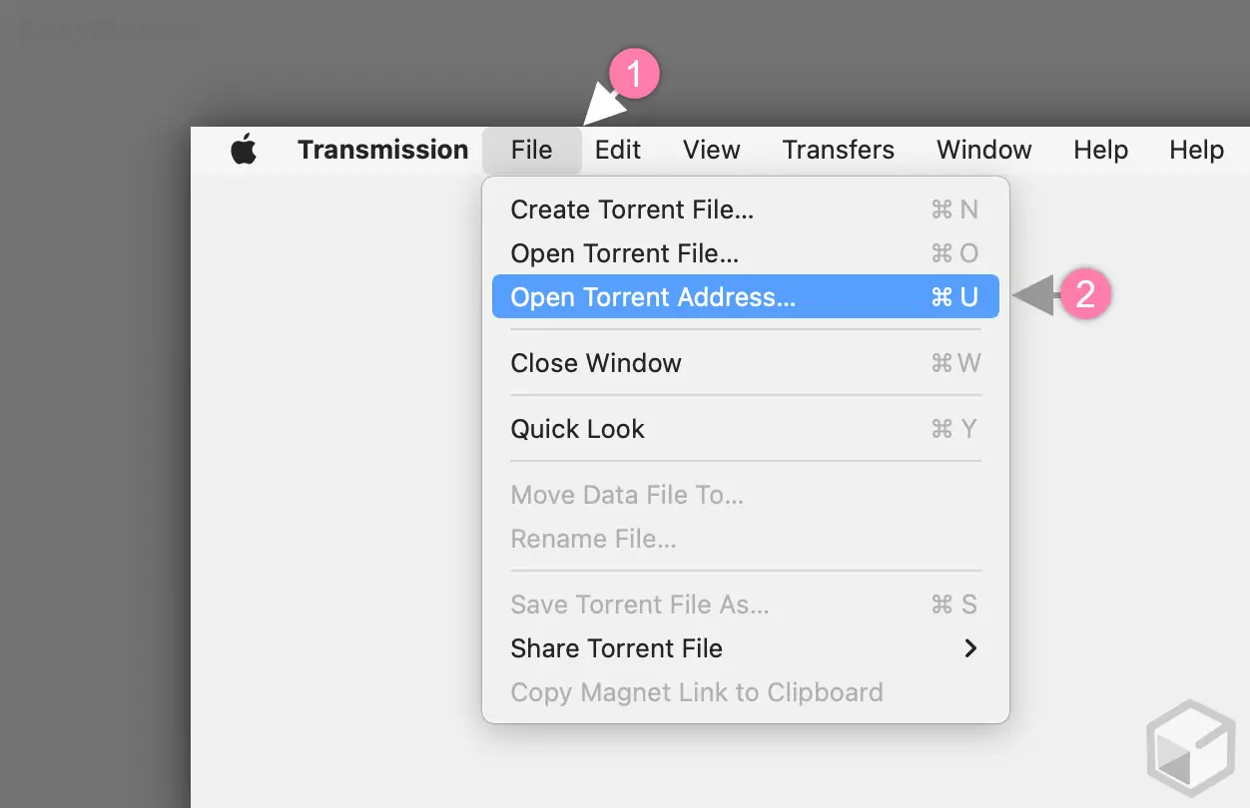Open the Apple menu

pyautogui.click(x=243, y=150)
